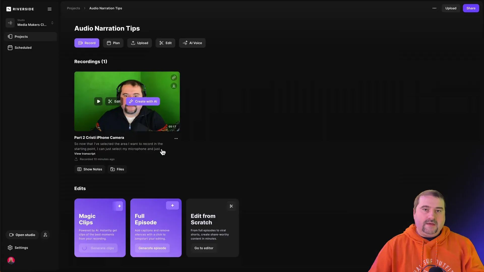
Task: Download recording using thumbnail download icon
Action: 174,86
